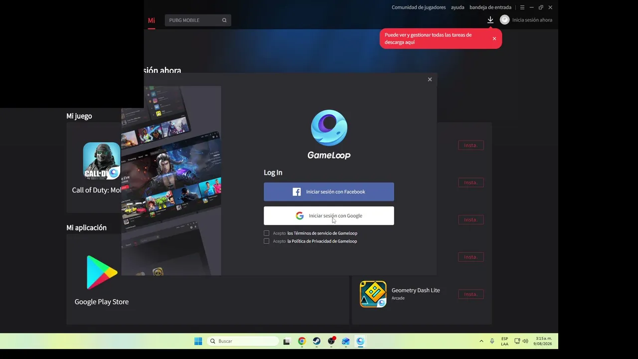Open the Política de Privacidad de Gameloop link
The width and height of the screenshot is (638, 359).
pos(322,241)
